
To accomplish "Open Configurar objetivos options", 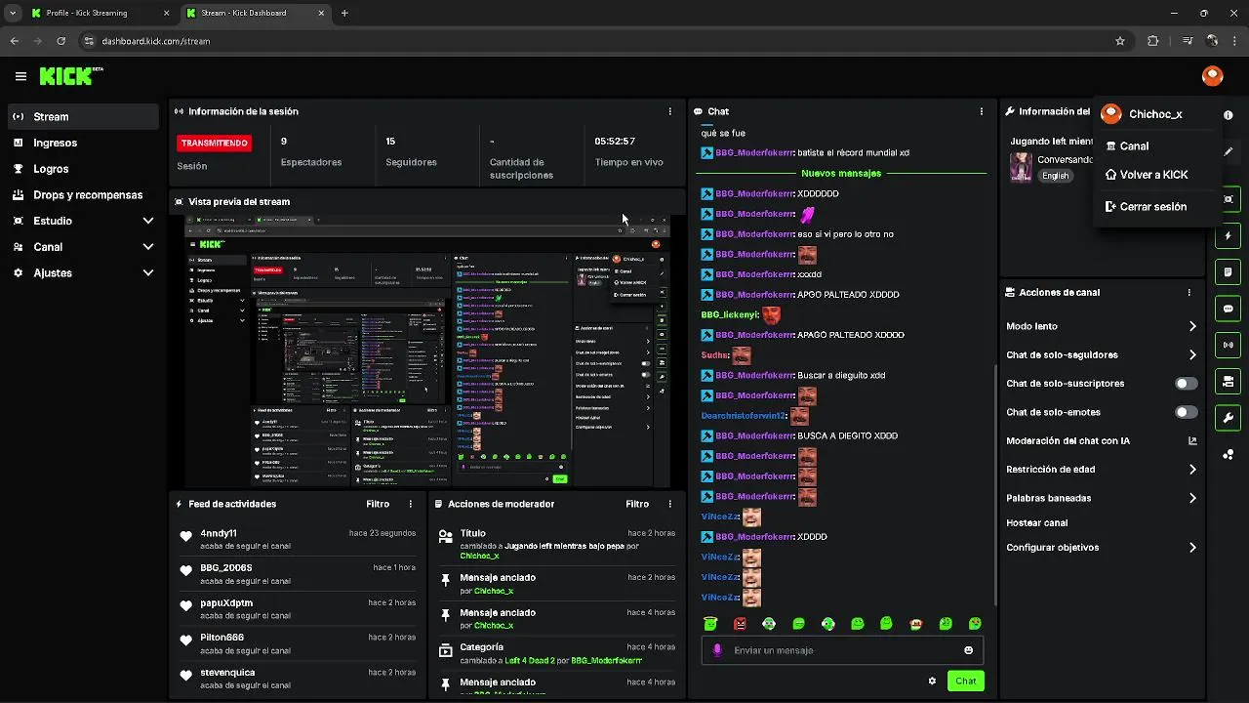I will (1102, 548).
